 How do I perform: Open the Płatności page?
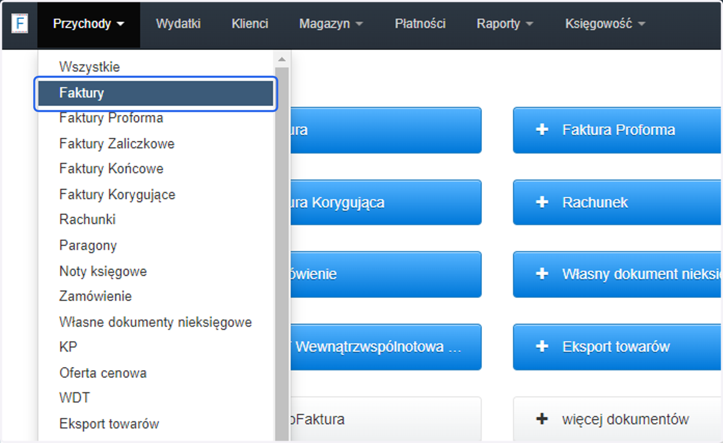click(420, 24)
